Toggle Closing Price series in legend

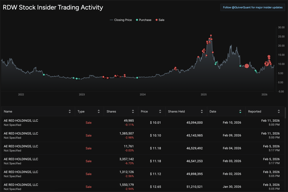[121, 20]
